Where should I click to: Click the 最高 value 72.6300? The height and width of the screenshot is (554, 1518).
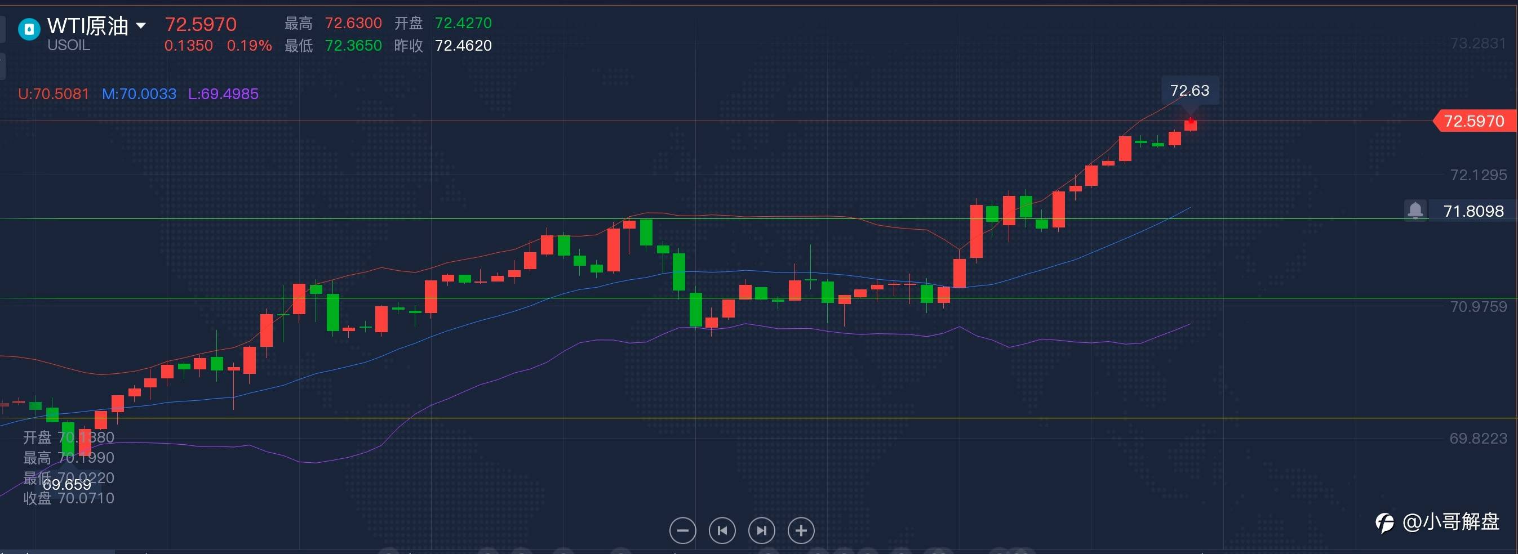pos(353,23)
